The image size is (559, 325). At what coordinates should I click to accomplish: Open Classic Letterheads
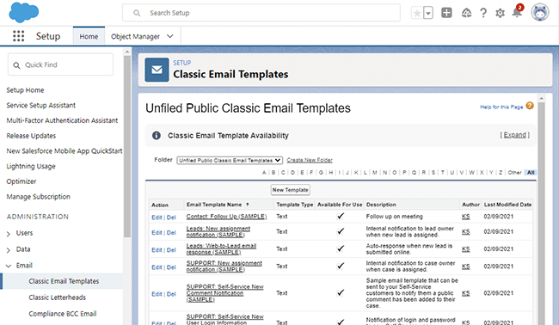pos(58,297)
